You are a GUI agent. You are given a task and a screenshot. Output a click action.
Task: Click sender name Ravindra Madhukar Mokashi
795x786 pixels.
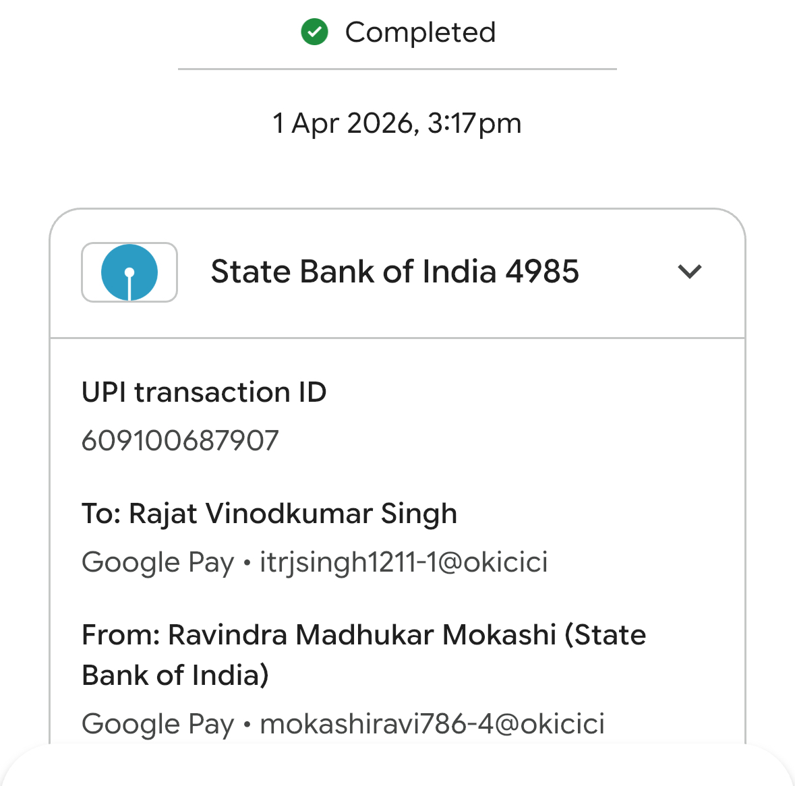pos(362,635)
